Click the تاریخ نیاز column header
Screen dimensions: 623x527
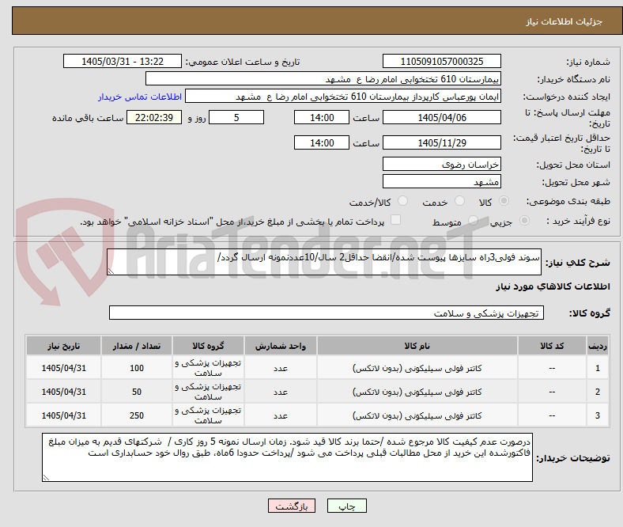coord(63,346)
